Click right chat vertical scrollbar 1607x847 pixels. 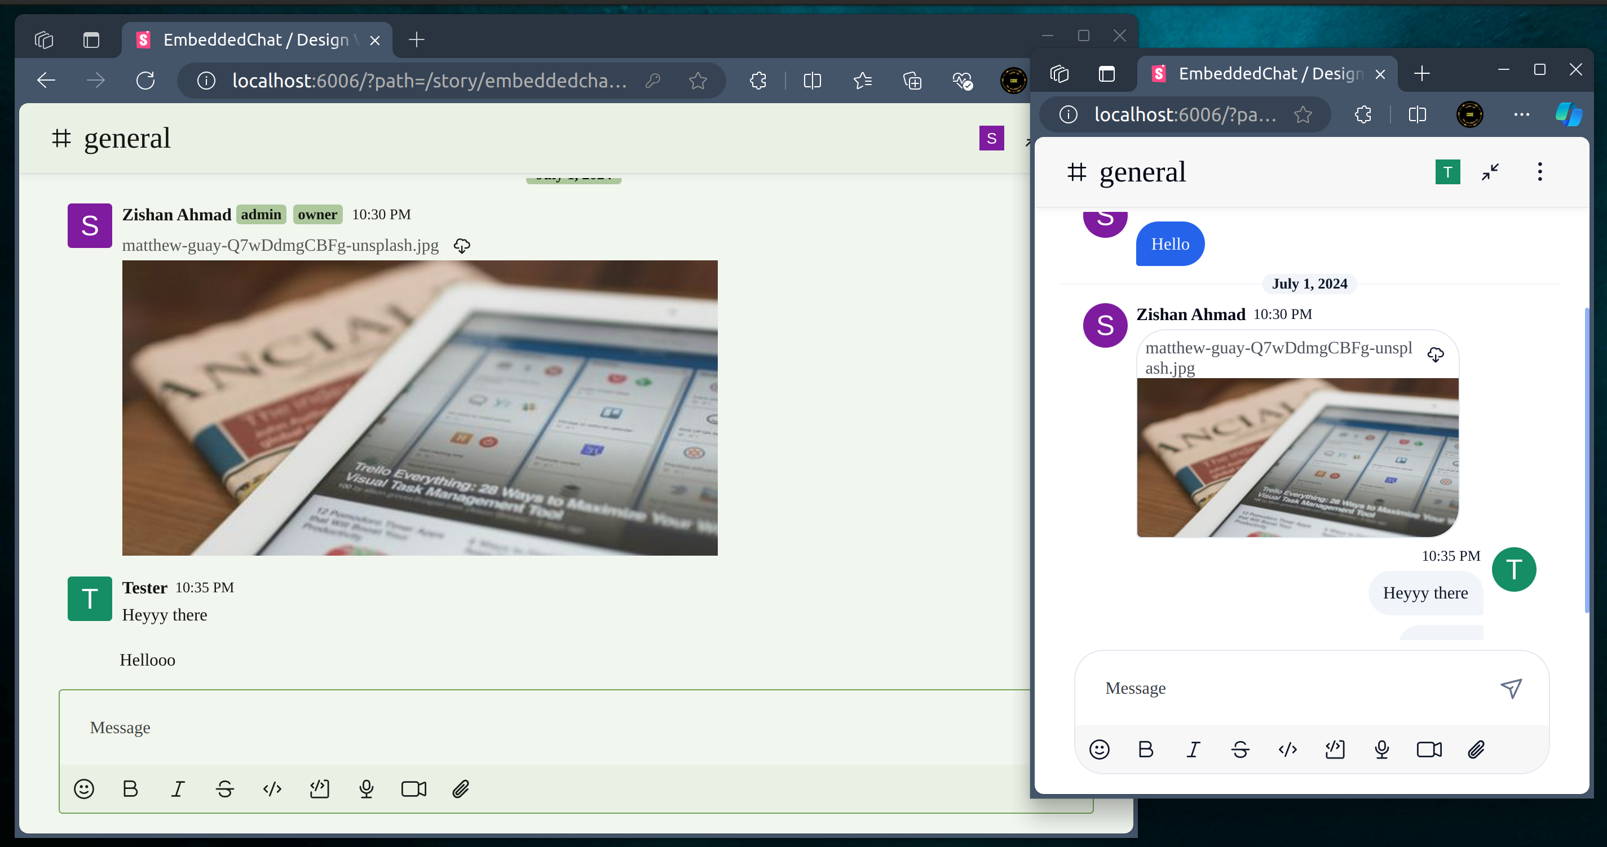point(1586,460)
